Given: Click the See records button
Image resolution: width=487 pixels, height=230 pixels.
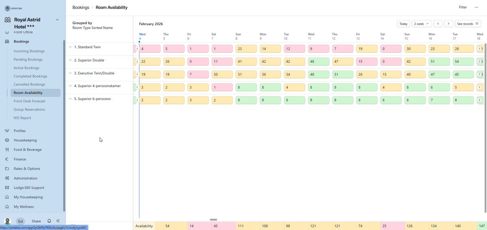Looking at the screenshot, I should click(468, 24).
